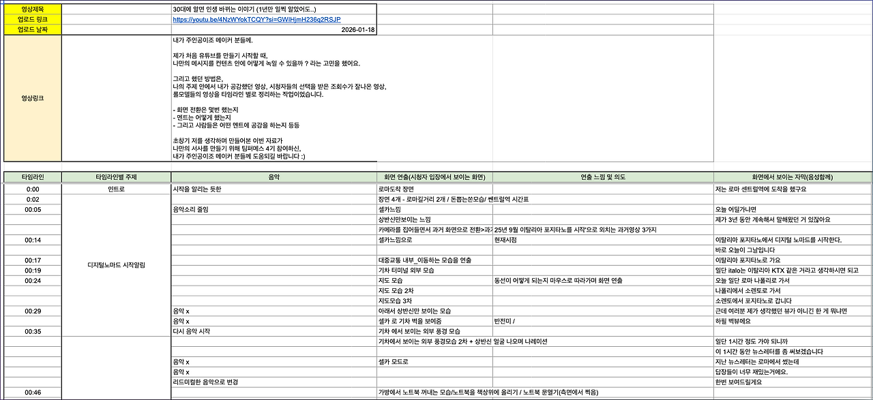Select the 화면에서 보이는 자막 column header
Viewport: 873px width, 400px height.
(793, 177)
